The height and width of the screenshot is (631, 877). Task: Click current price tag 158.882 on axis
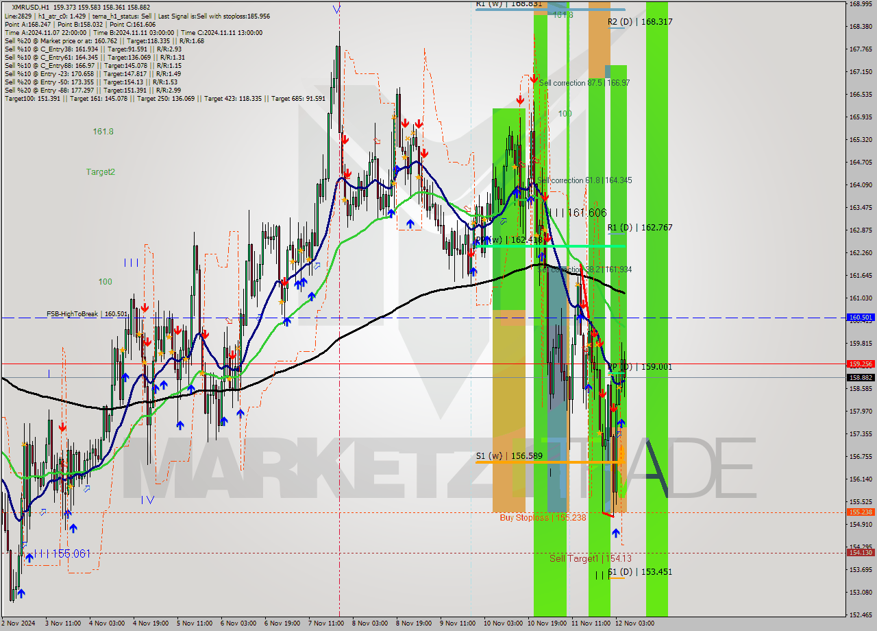[x=861, y=377]
